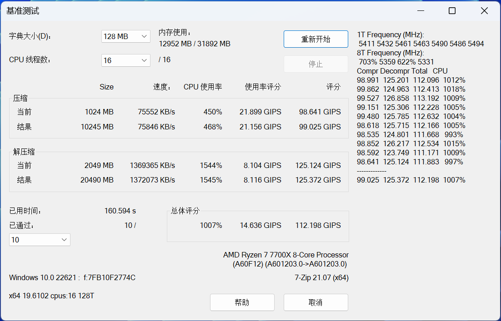Click the 重新开始 button to restart benchmark
This screenshot has width=501, height=321.
point(316,39)
